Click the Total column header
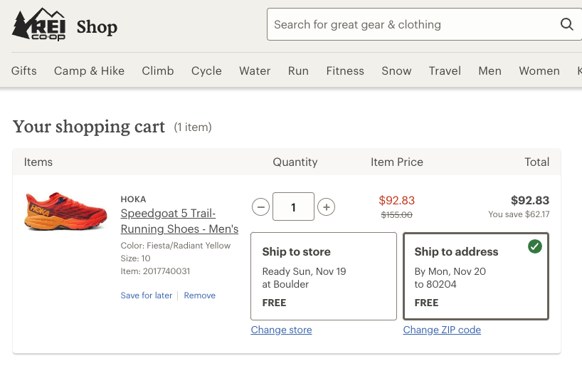Screen dimensions: 582x366 coord(536,162)
